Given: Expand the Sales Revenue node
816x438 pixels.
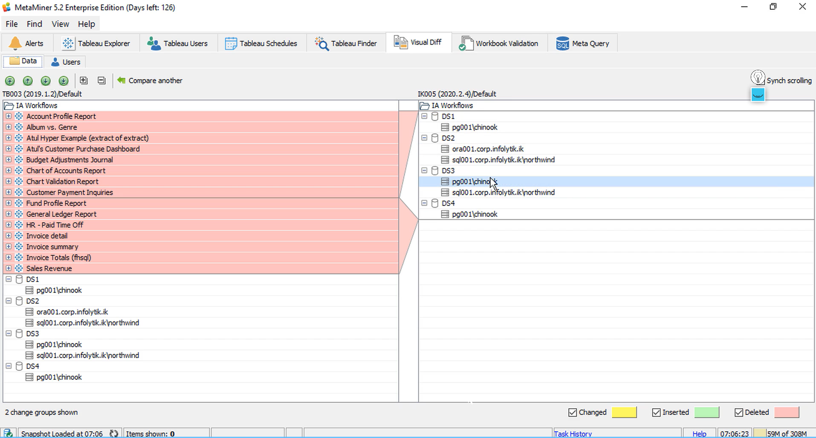Looking at the screenshot, I should pos(9,268).
